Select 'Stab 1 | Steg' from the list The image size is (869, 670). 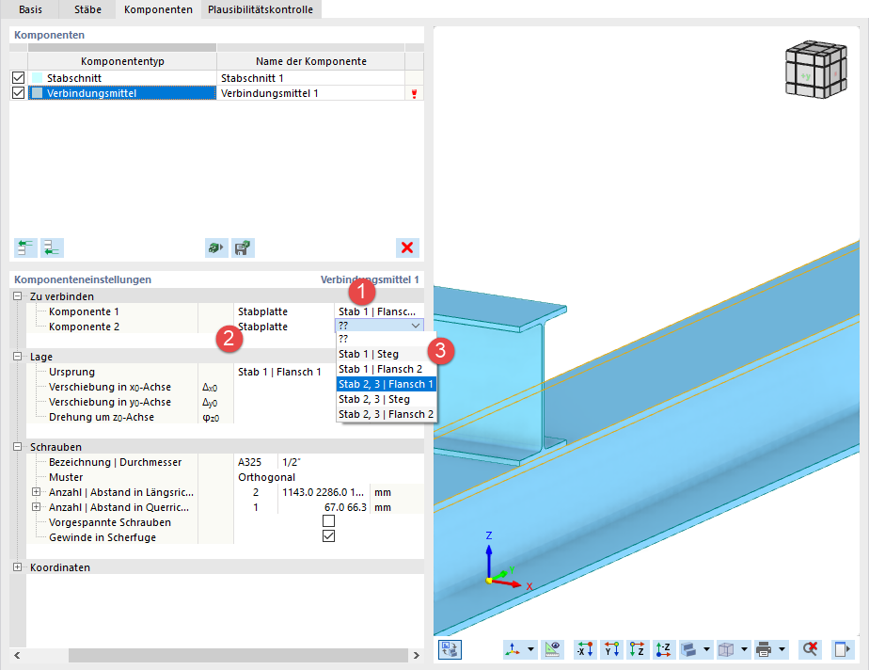387,354
